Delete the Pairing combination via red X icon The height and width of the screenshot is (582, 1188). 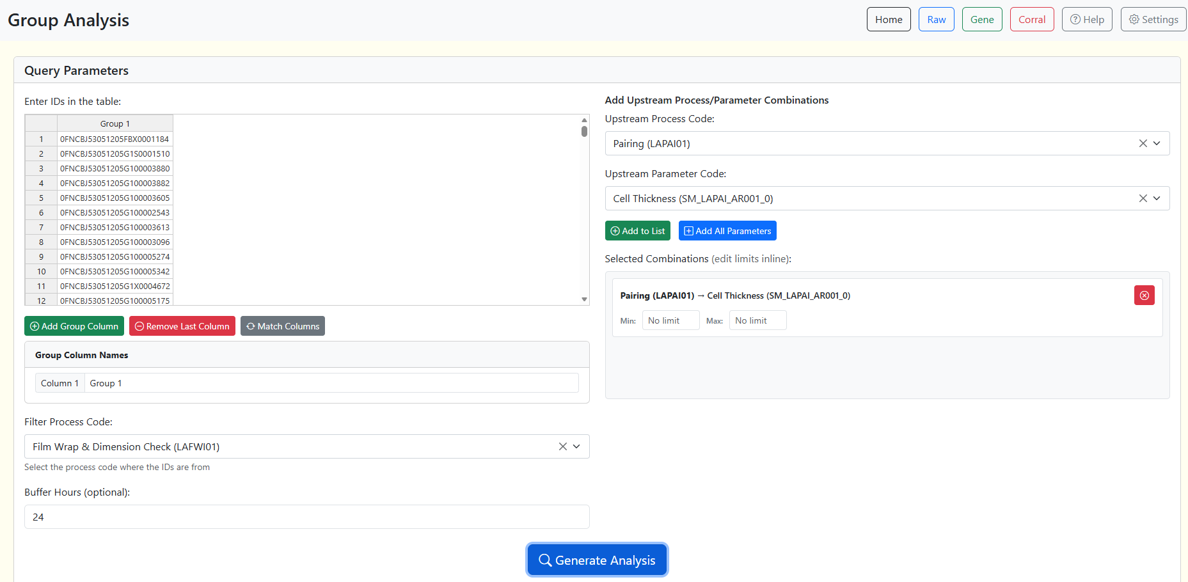(x=1144, y=295)
